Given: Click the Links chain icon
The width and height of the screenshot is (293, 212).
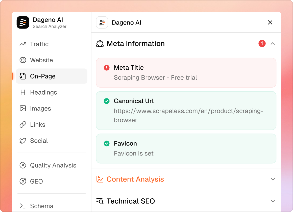Looking at the screenshot, I should [23, 125].
